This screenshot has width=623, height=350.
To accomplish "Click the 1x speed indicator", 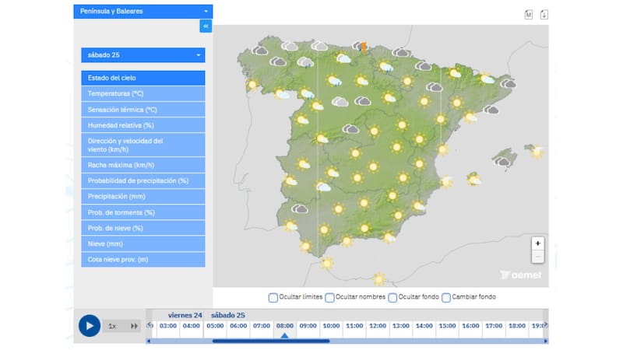I will tap(112, 326).
